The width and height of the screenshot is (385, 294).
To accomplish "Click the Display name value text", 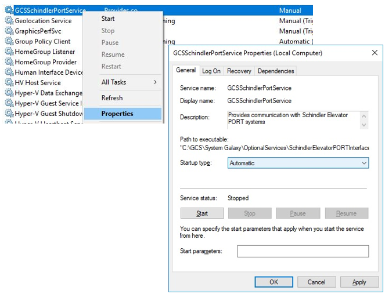I will tap(259, 101).
